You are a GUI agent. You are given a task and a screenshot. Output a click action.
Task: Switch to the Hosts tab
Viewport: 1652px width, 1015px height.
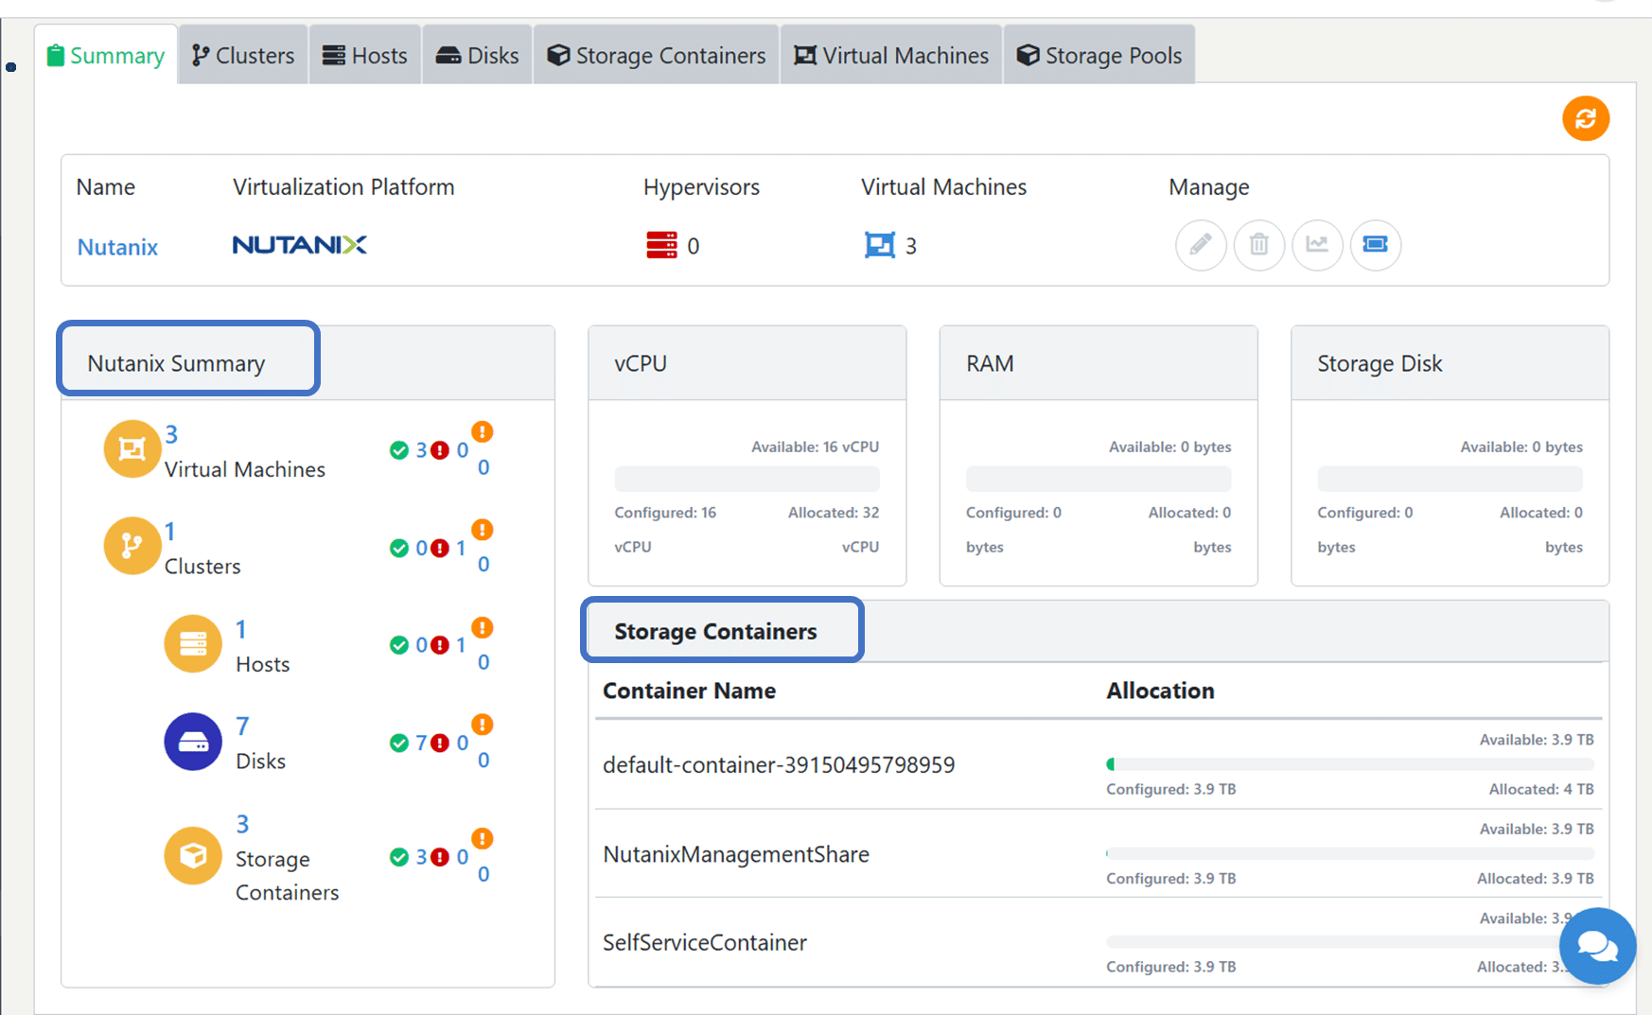[365, 56]
